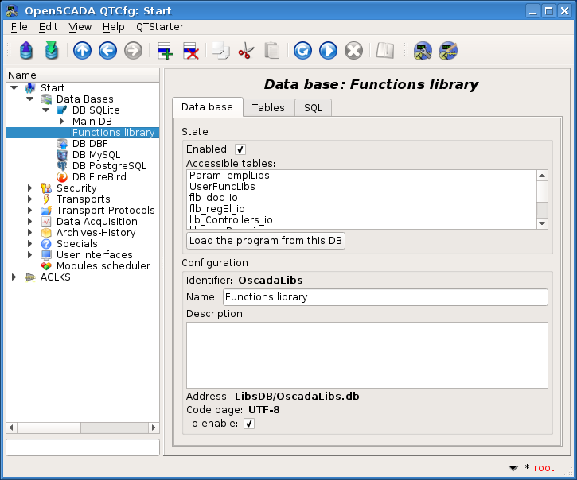Click the Add item toolbar icon
The image size is (577, 480).
click(x=166, y=50)
